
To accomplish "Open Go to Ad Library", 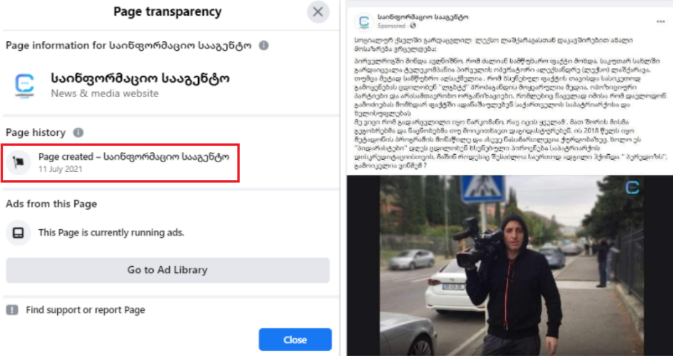I will [167, 270].
